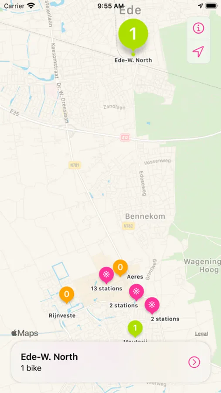Center the map on current location arrow
The width and height of the screenshot is (221, 393).
pos(198,52)
